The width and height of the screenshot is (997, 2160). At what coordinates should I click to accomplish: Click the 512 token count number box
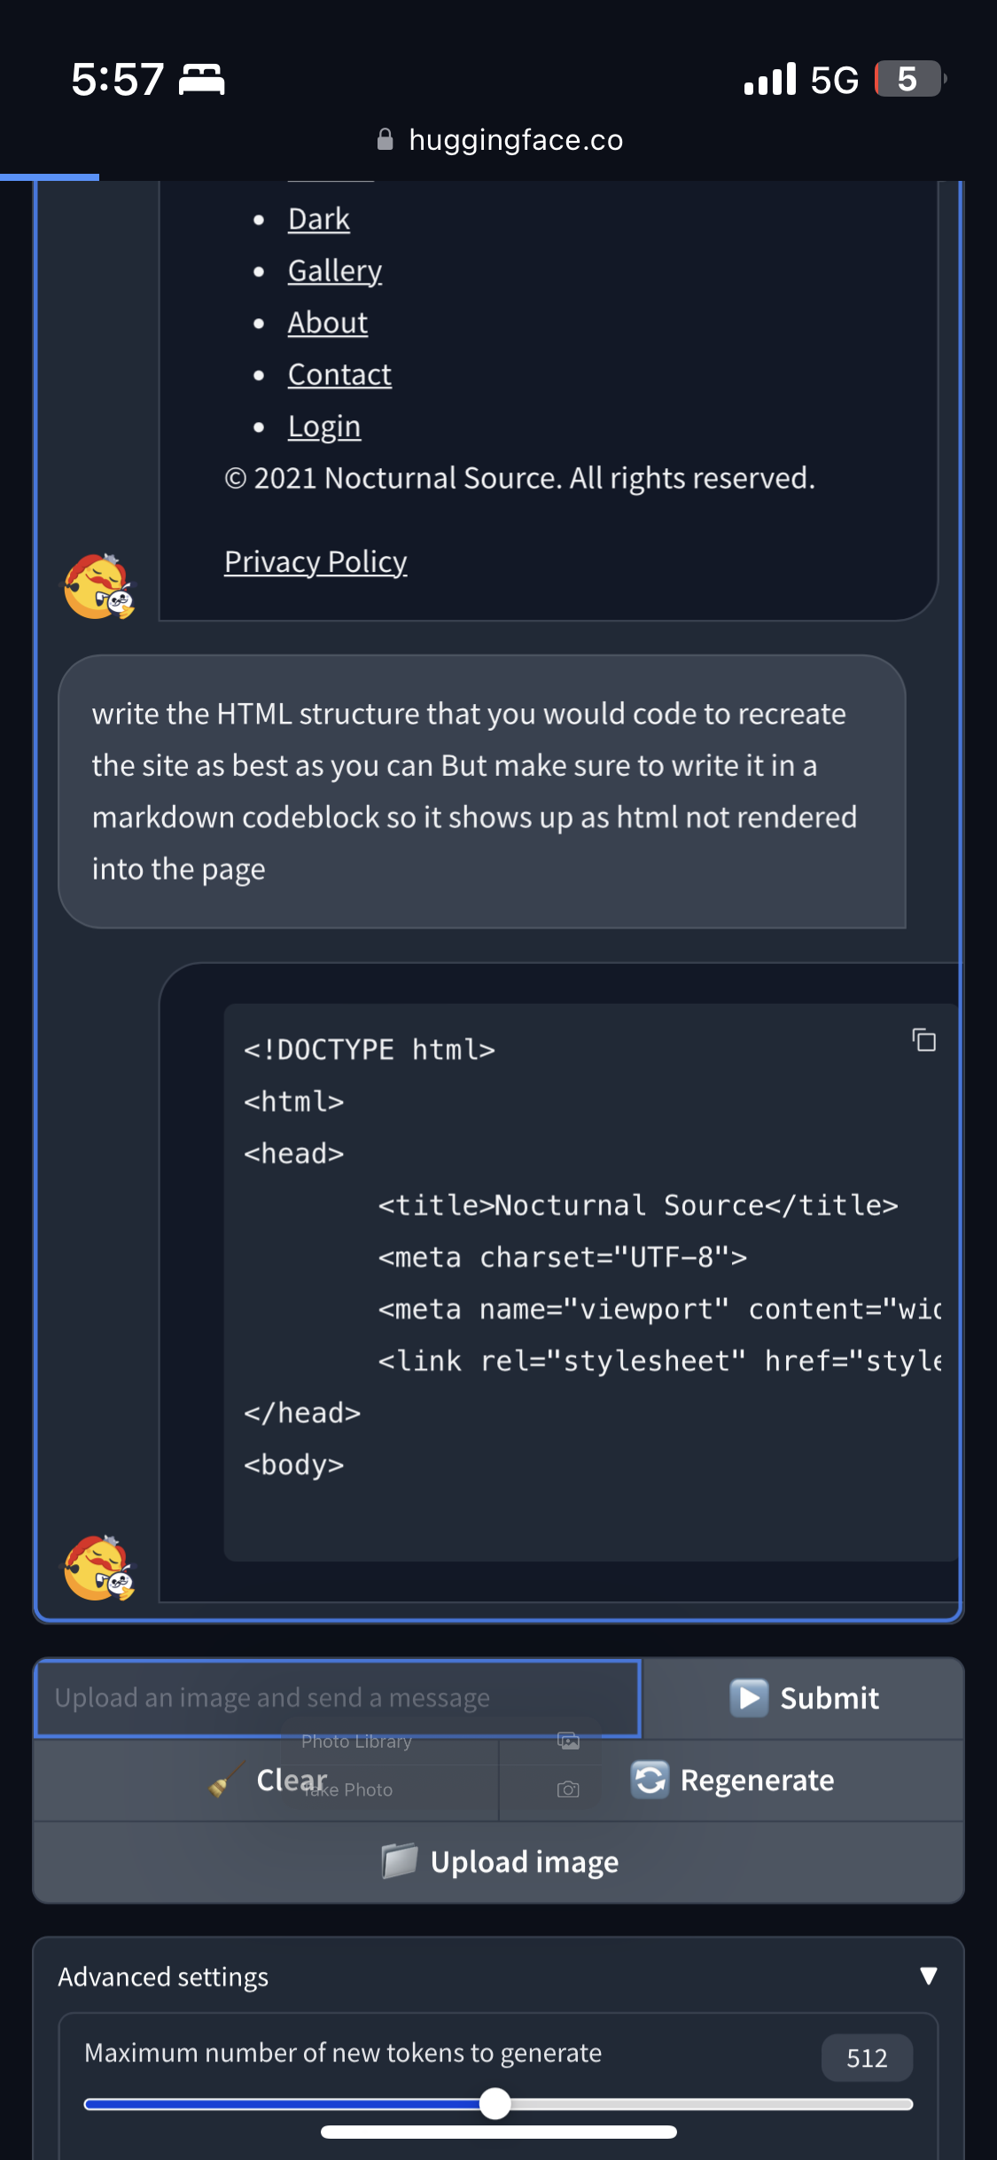click(x=867, y=2057)
